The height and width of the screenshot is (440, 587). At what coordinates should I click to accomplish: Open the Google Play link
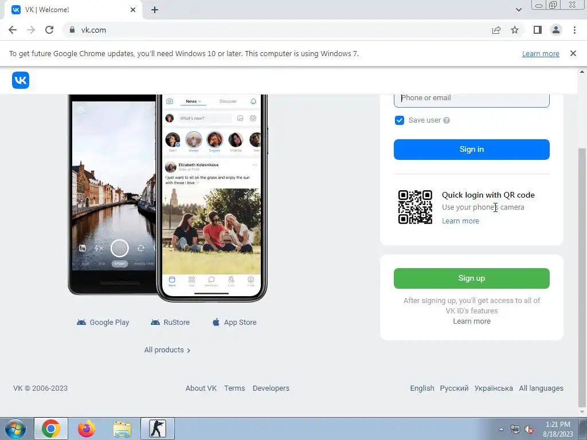coord(103,322)
